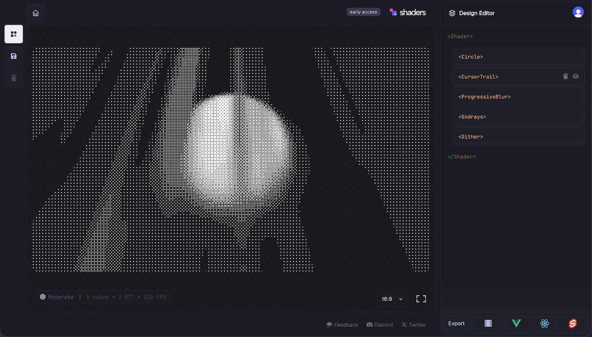Toggle CursorTrail layer visibility eye
Viewport: 592px width, 337px height.
(576, 77)
